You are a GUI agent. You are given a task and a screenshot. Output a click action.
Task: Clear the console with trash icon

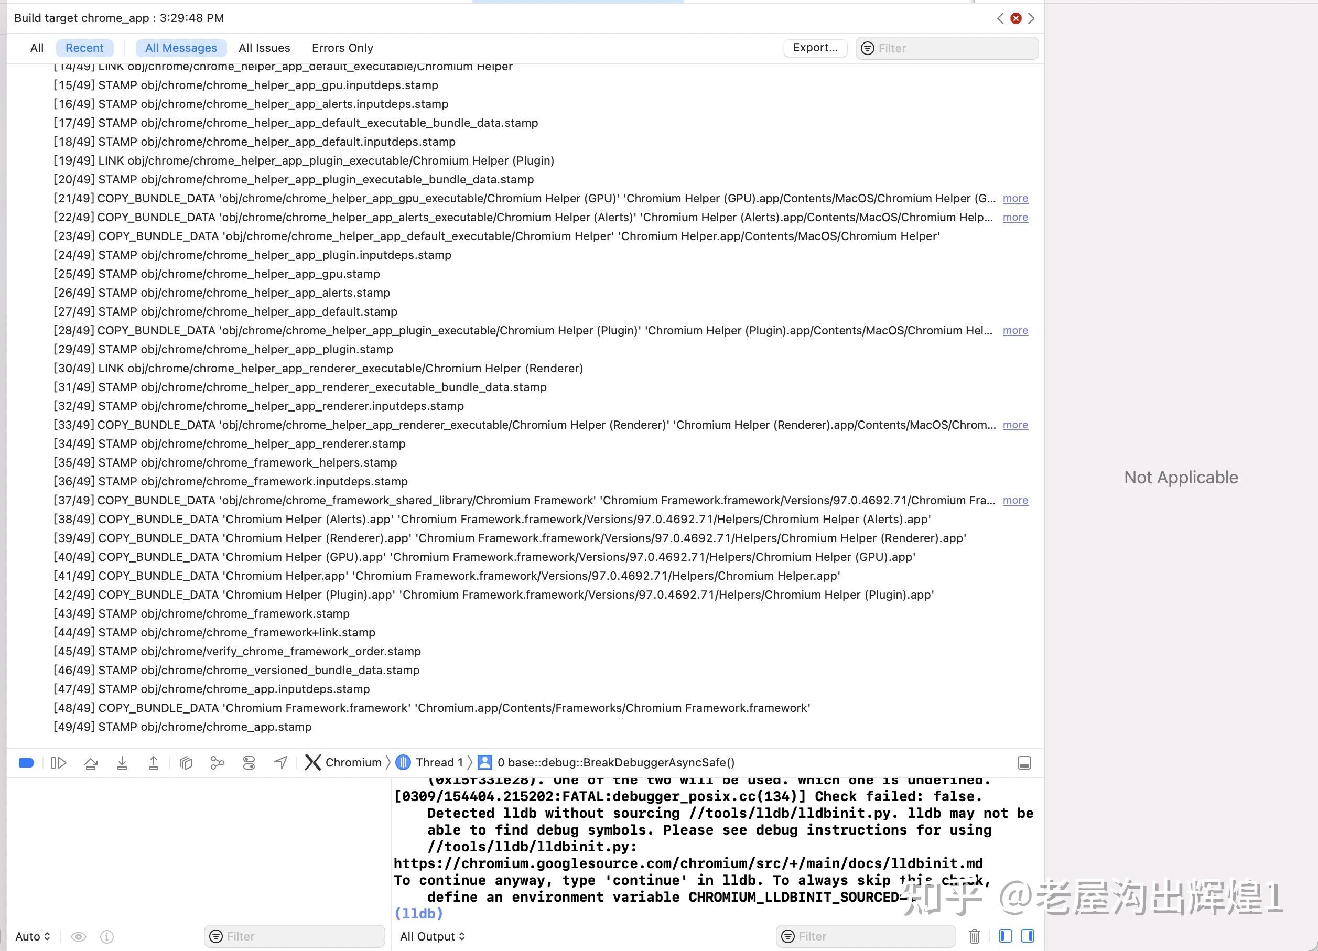(x=975, y=936)
